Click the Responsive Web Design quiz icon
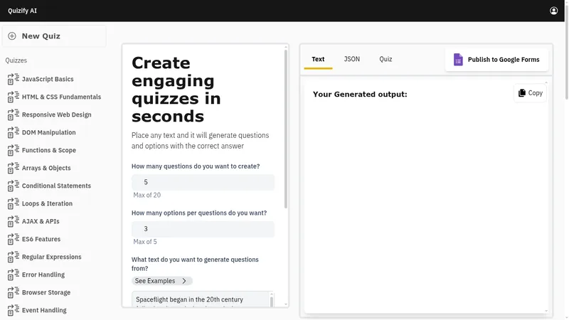The image size is (569, 320). (14, 114)
